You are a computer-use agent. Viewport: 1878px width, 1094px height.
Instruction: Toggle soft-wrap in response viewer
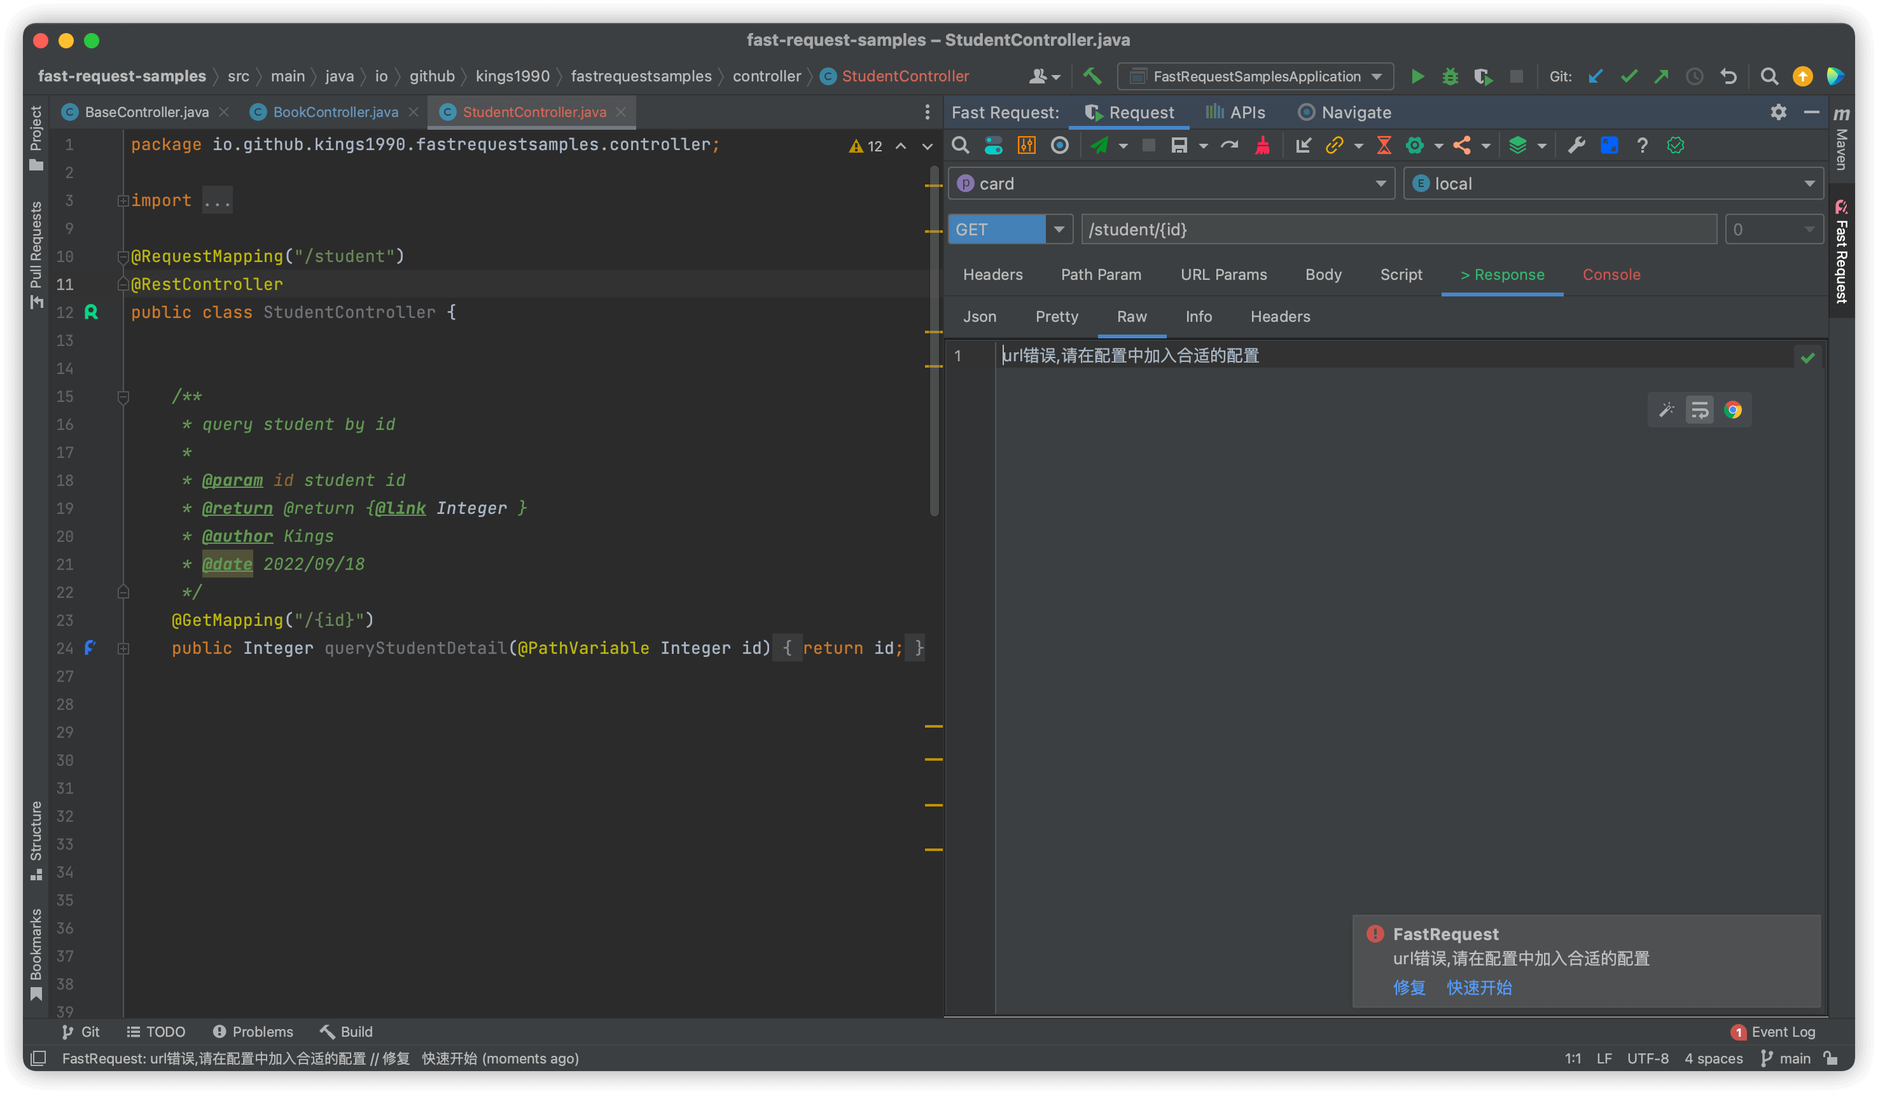1699,410
